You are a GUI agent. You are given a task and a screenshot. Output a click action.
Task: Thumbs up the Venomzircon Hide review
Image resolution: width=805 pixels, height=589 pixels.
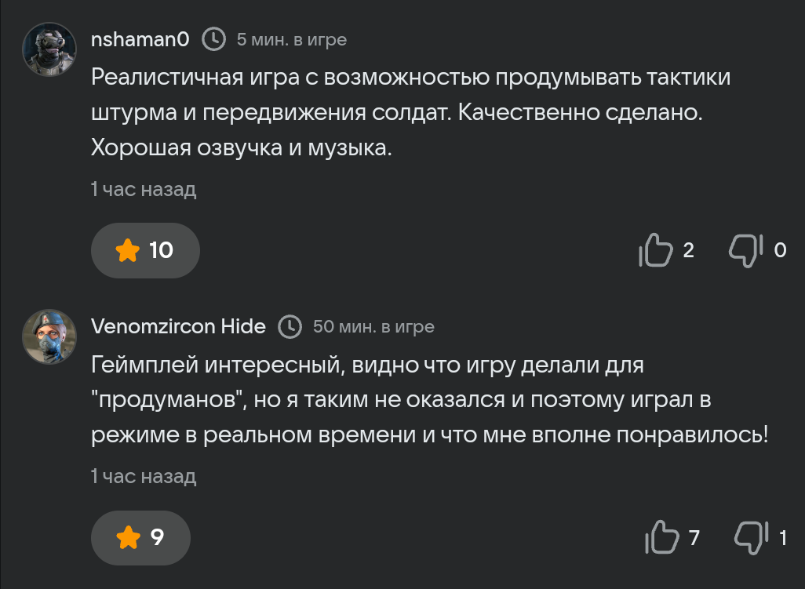(661, 538)
